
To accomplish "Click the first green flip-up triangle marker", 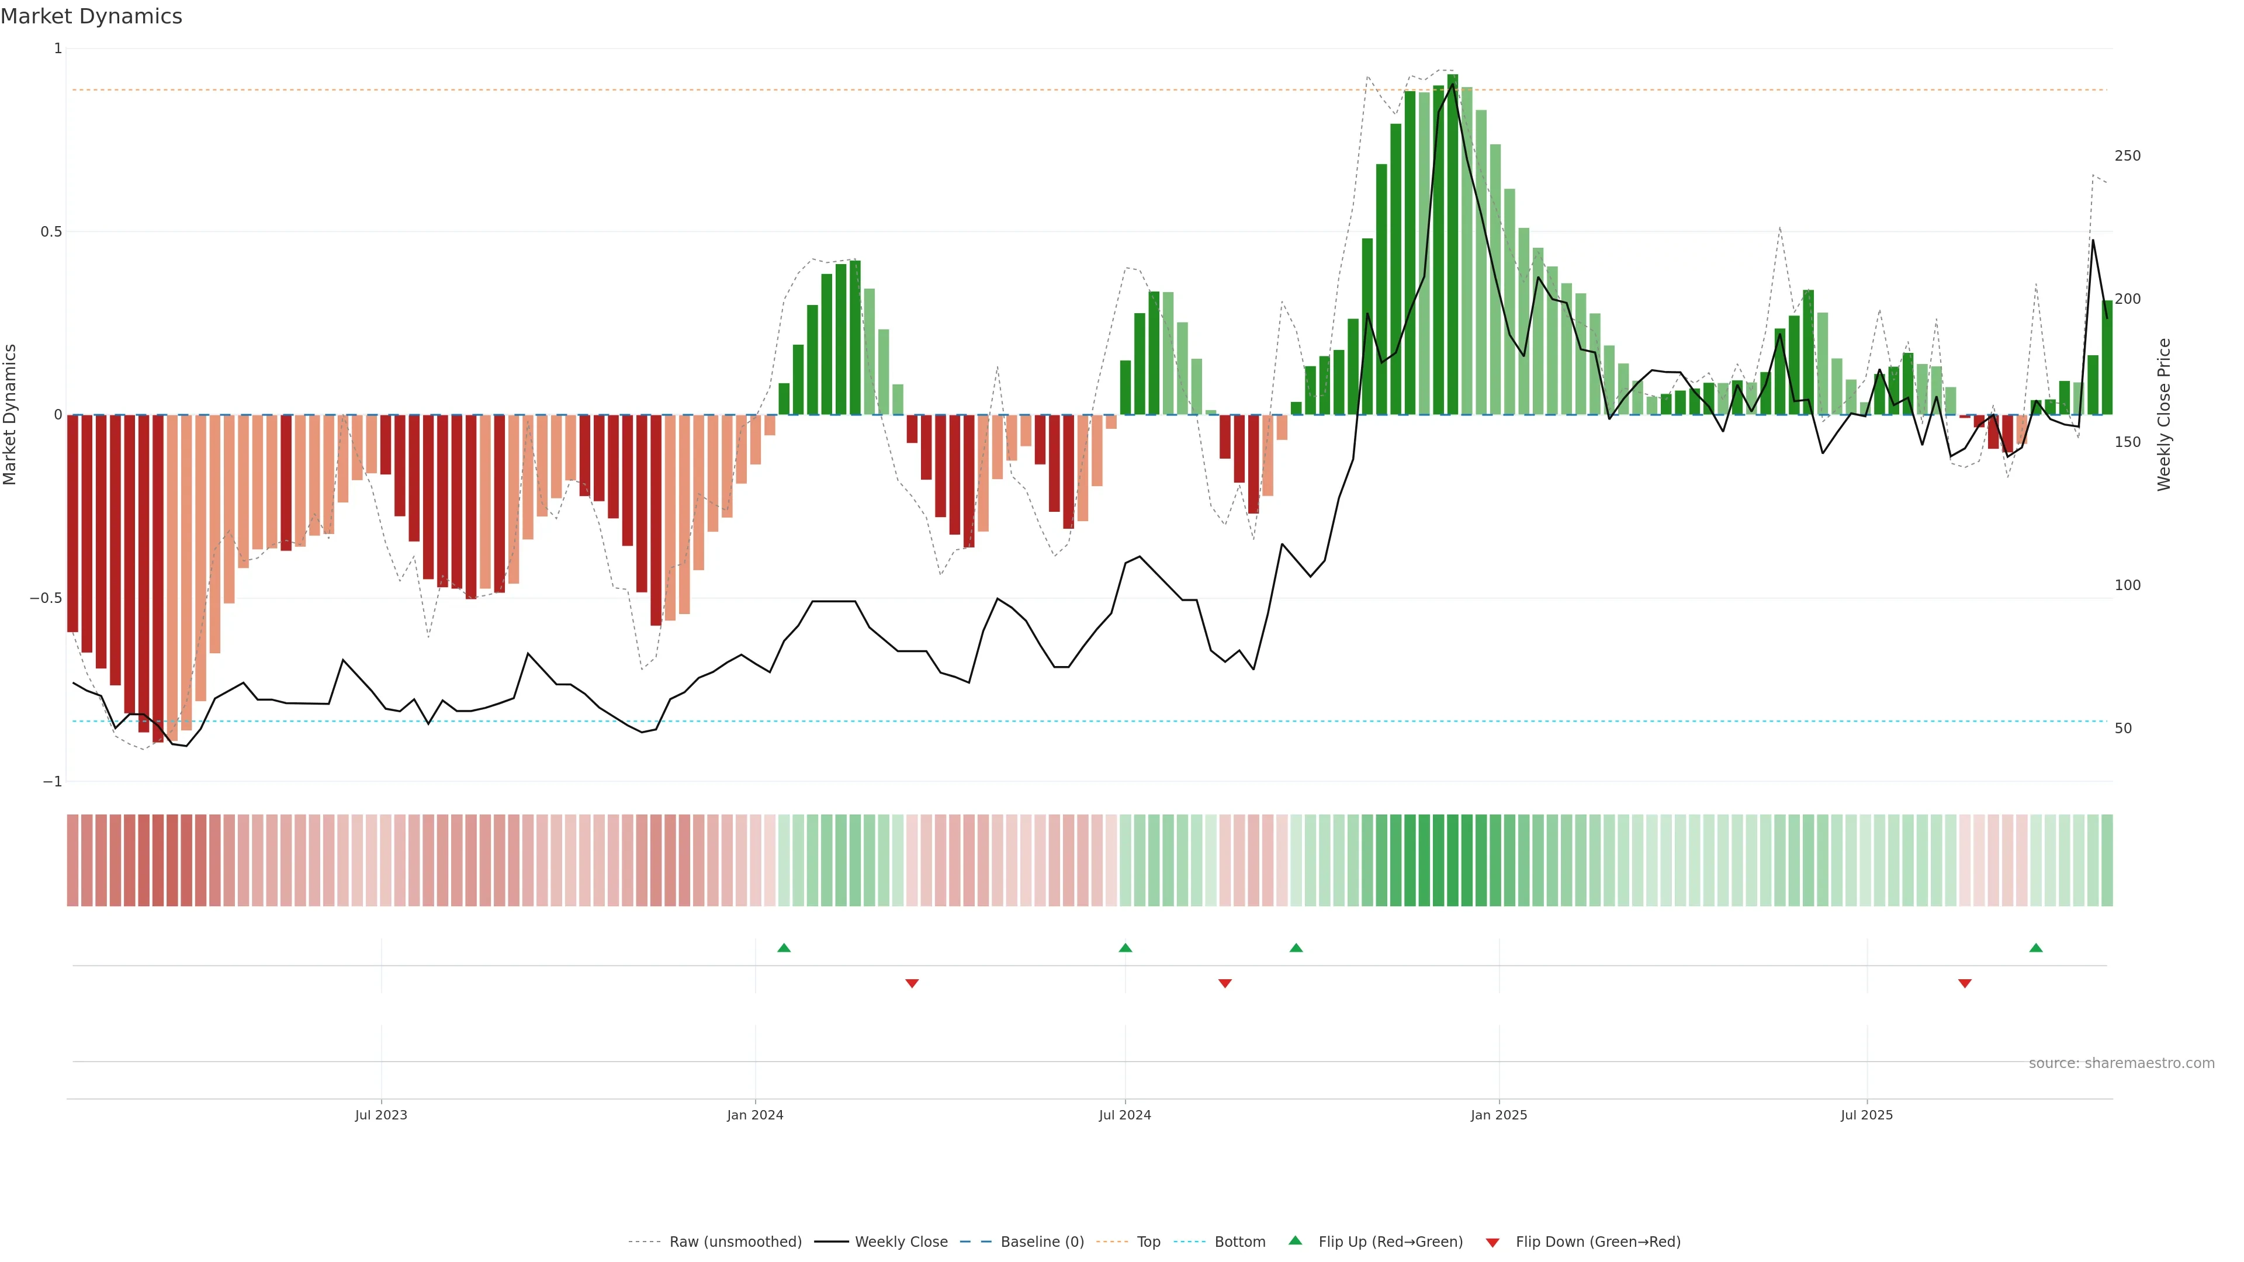I will (784, 948).
